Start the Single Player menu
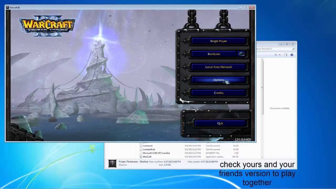This screenshot has height=189, width=336. point(218,41)
